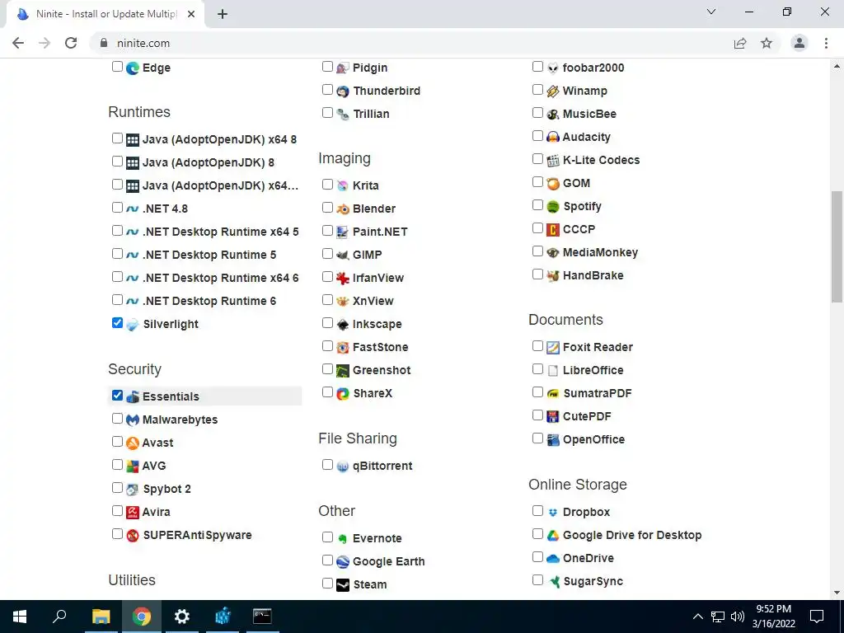Click the Edge browser icon
Image resolution: width=844 pixels, height=633 pixels.
[133, 68]
